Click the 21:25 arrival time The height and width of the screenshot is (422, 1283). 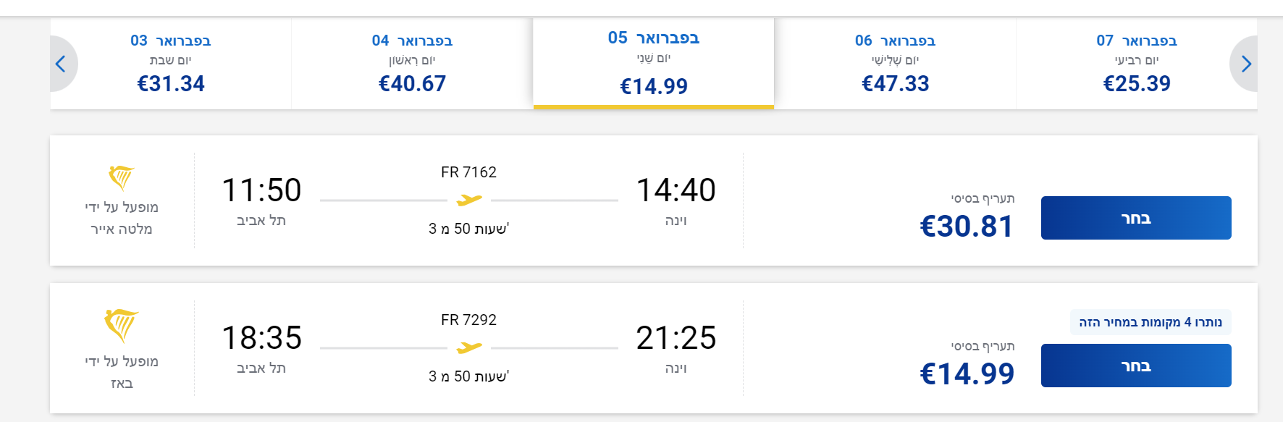coord(676,338)
